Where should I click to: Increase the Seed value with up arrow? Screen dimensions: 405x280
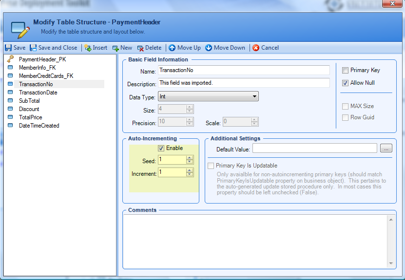click(190, 158)
